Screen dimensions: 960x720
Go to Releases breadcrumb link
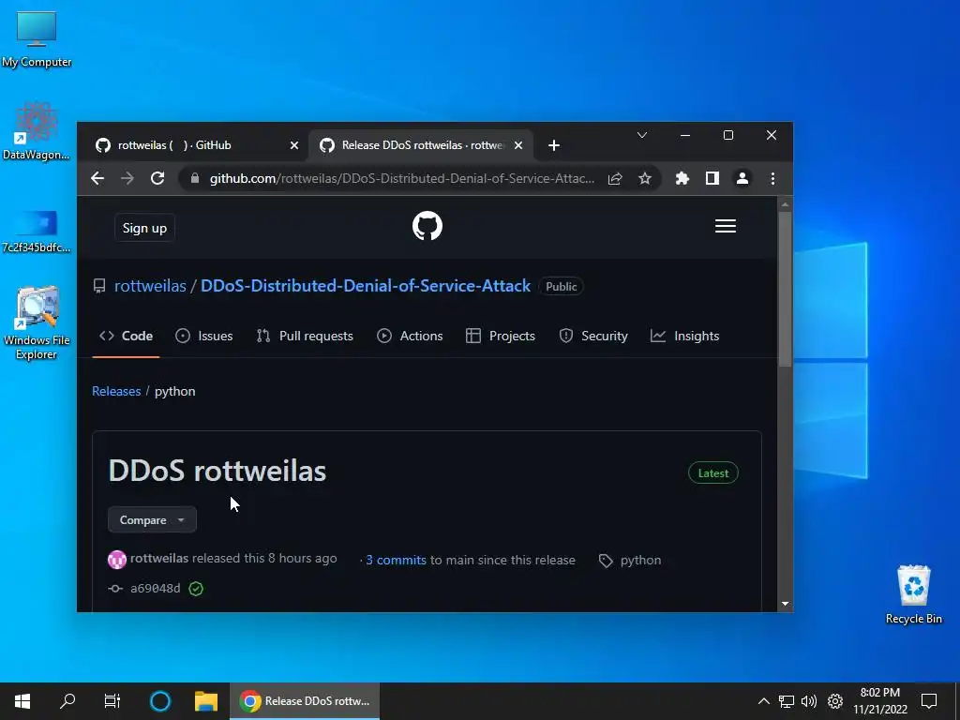click(x=116, y=391)
